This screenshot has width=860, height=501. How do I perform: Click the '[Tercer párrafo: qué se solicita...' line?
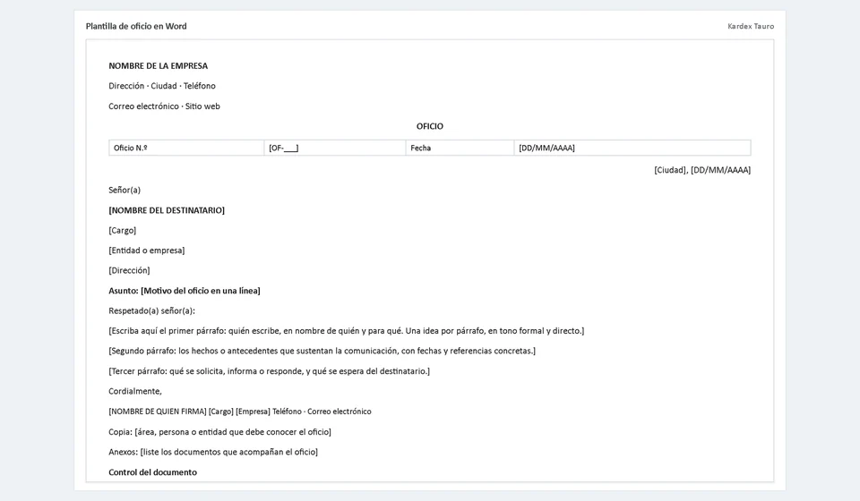tap(270, 371)
